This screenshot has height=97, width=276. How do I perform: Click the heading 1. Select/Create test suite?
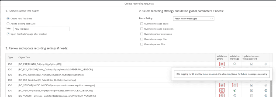[x=22, y=11]
